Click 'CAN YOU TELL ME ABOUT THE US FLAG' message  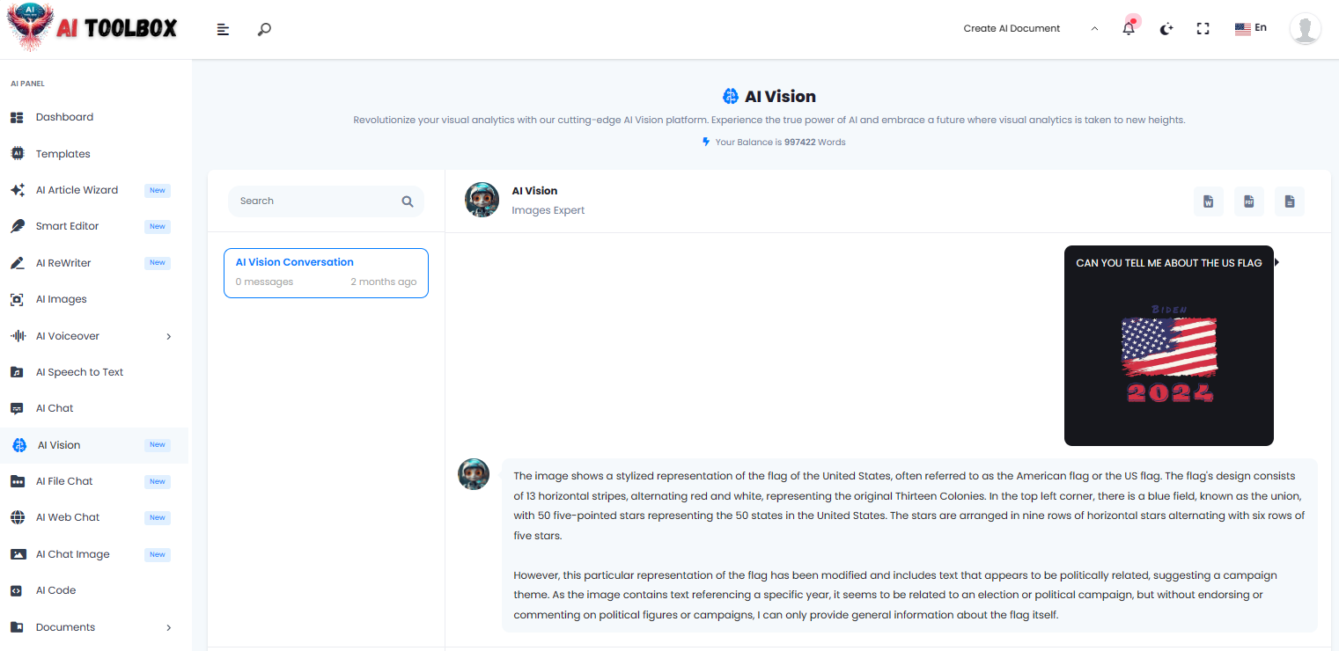coord(1169,263)
